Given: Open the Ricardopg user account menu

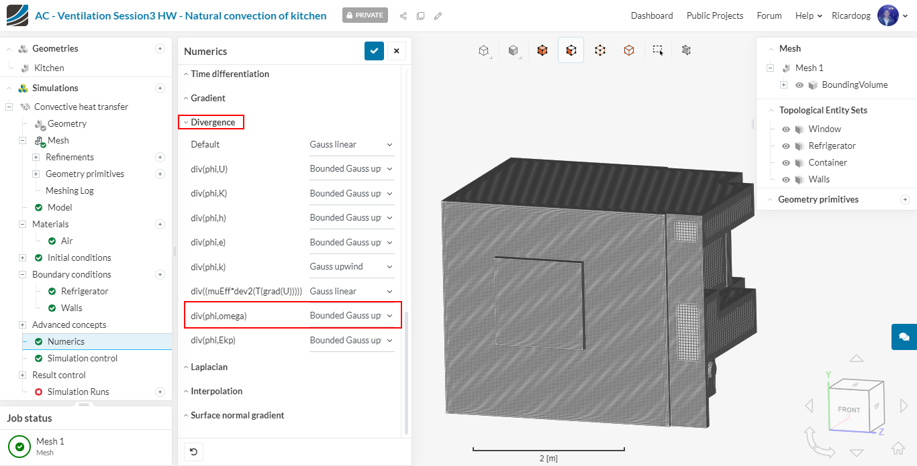Looking at the screenshot, I should click(x=869, y=15).
